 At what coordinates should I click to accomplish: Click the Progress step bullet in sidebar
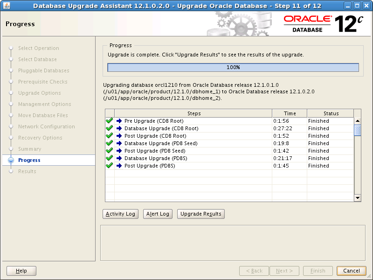click(x=11, y=160)
